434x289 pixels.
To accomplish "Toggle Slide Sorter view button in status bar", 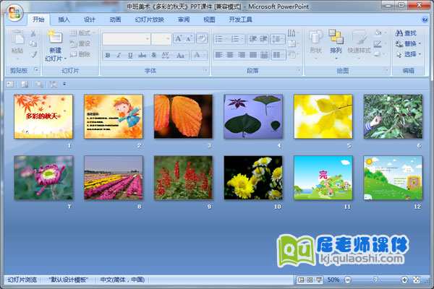I will pyautogui.click(x=310, y=280).
